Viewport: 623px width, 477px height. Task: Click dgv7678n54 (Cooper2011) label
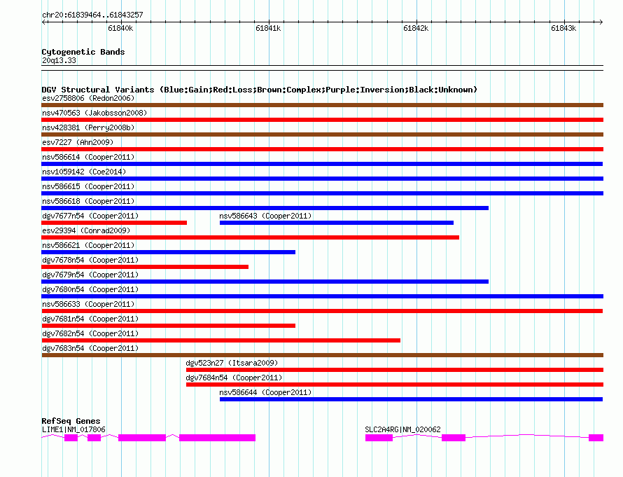coord(90,260)
